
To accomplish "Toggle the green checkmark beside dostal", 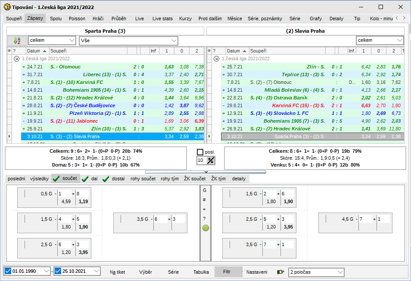I will (x=106, y=179).
